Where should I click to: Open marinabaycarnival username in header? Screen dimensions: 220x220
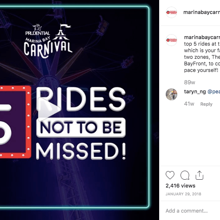(x=201, y=12)
